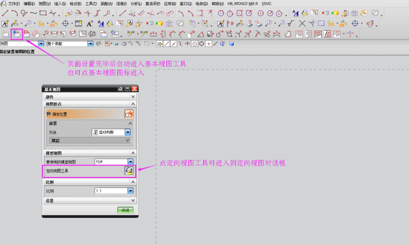The height and width of the screenshot is (245, 409).
Task: Select the Crosshatch area fill tool
Action: [x=321, y=24]
